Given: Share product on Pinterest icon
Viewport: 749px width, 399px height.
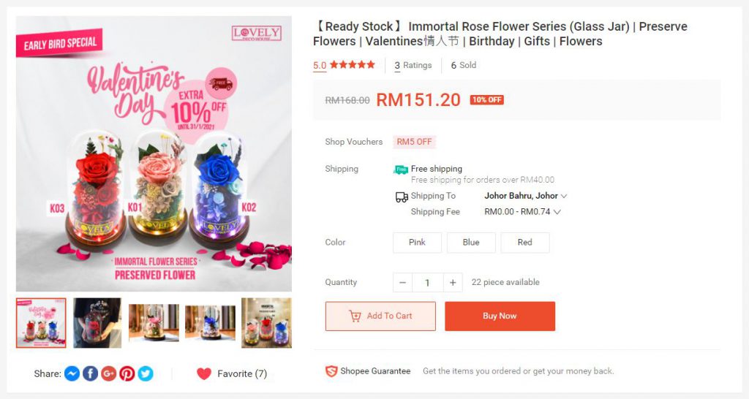Looking at the screenshot, I should click(x=127, y=373).
